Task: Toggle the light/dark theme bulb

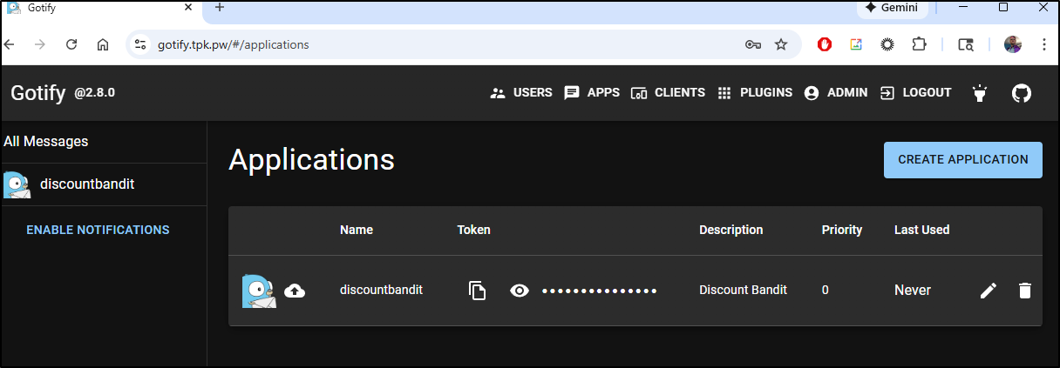Action: point(981,93)
